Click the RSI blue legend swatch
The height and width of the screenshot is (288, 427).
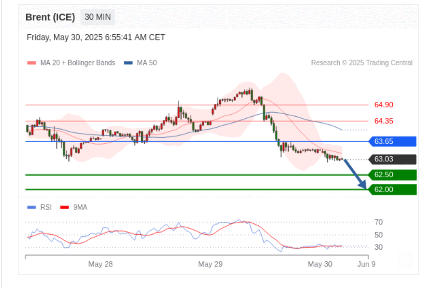[x=32, y=208]
